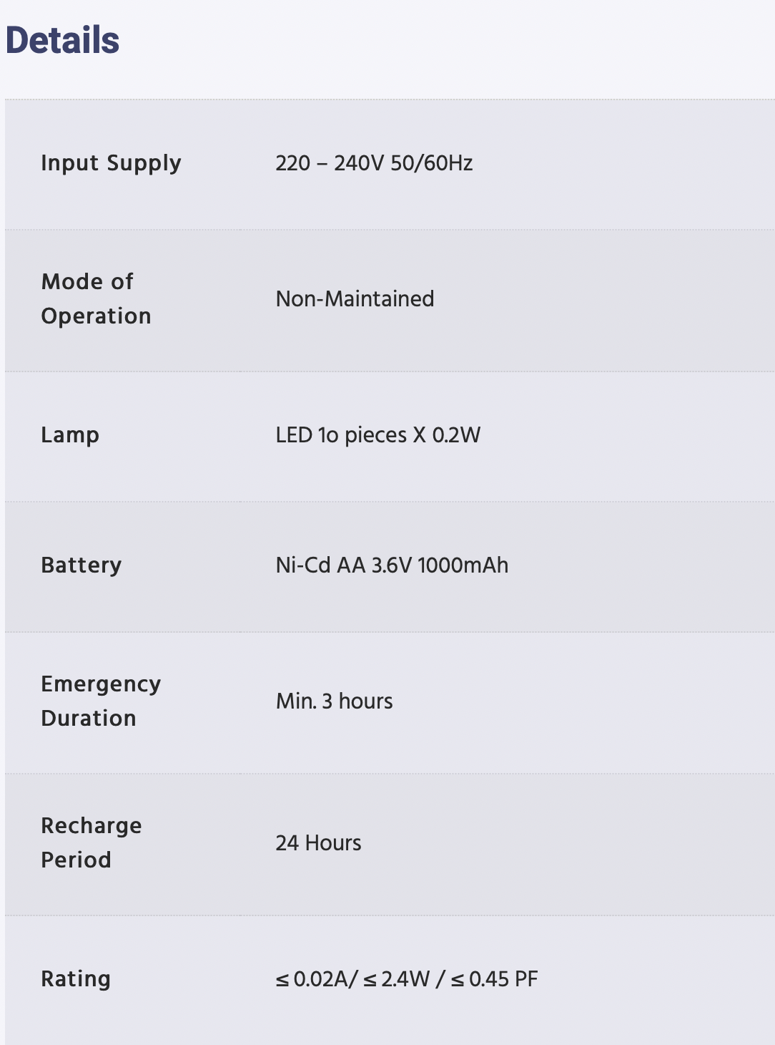Click the Min. 3 hours value

point(335,701)
